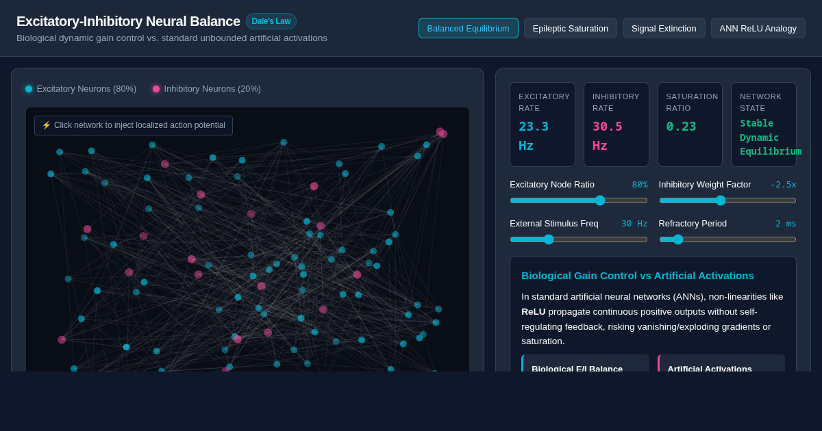Click the inject action potential hint
The width and height of the screenshot is (822, 431).
coord(134,125)
